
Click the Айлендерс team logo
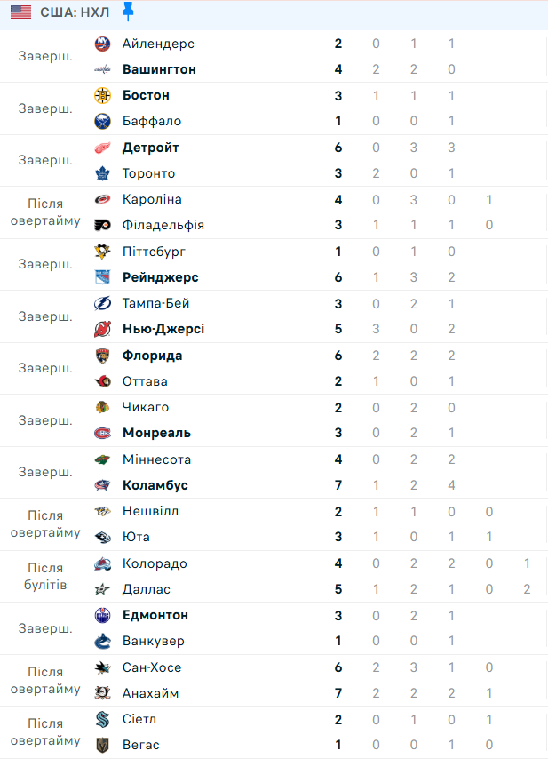tap(102, 44)
